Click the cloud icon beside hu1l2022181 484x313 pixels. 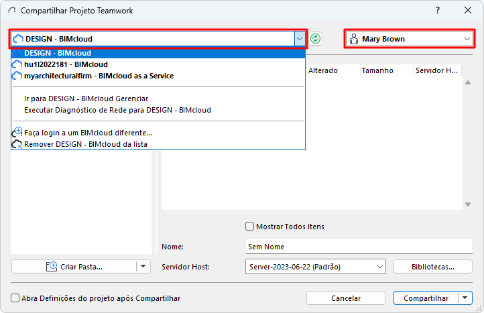pyautogui.click(x=17, y=64)
